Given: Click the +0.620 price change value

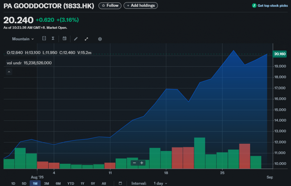Looking at the screenshot, I should (45, 20).
